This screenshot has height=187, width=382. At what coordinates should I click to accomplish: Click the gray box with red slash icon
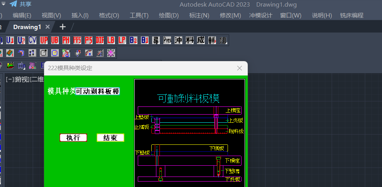click(x=100, y=53)
